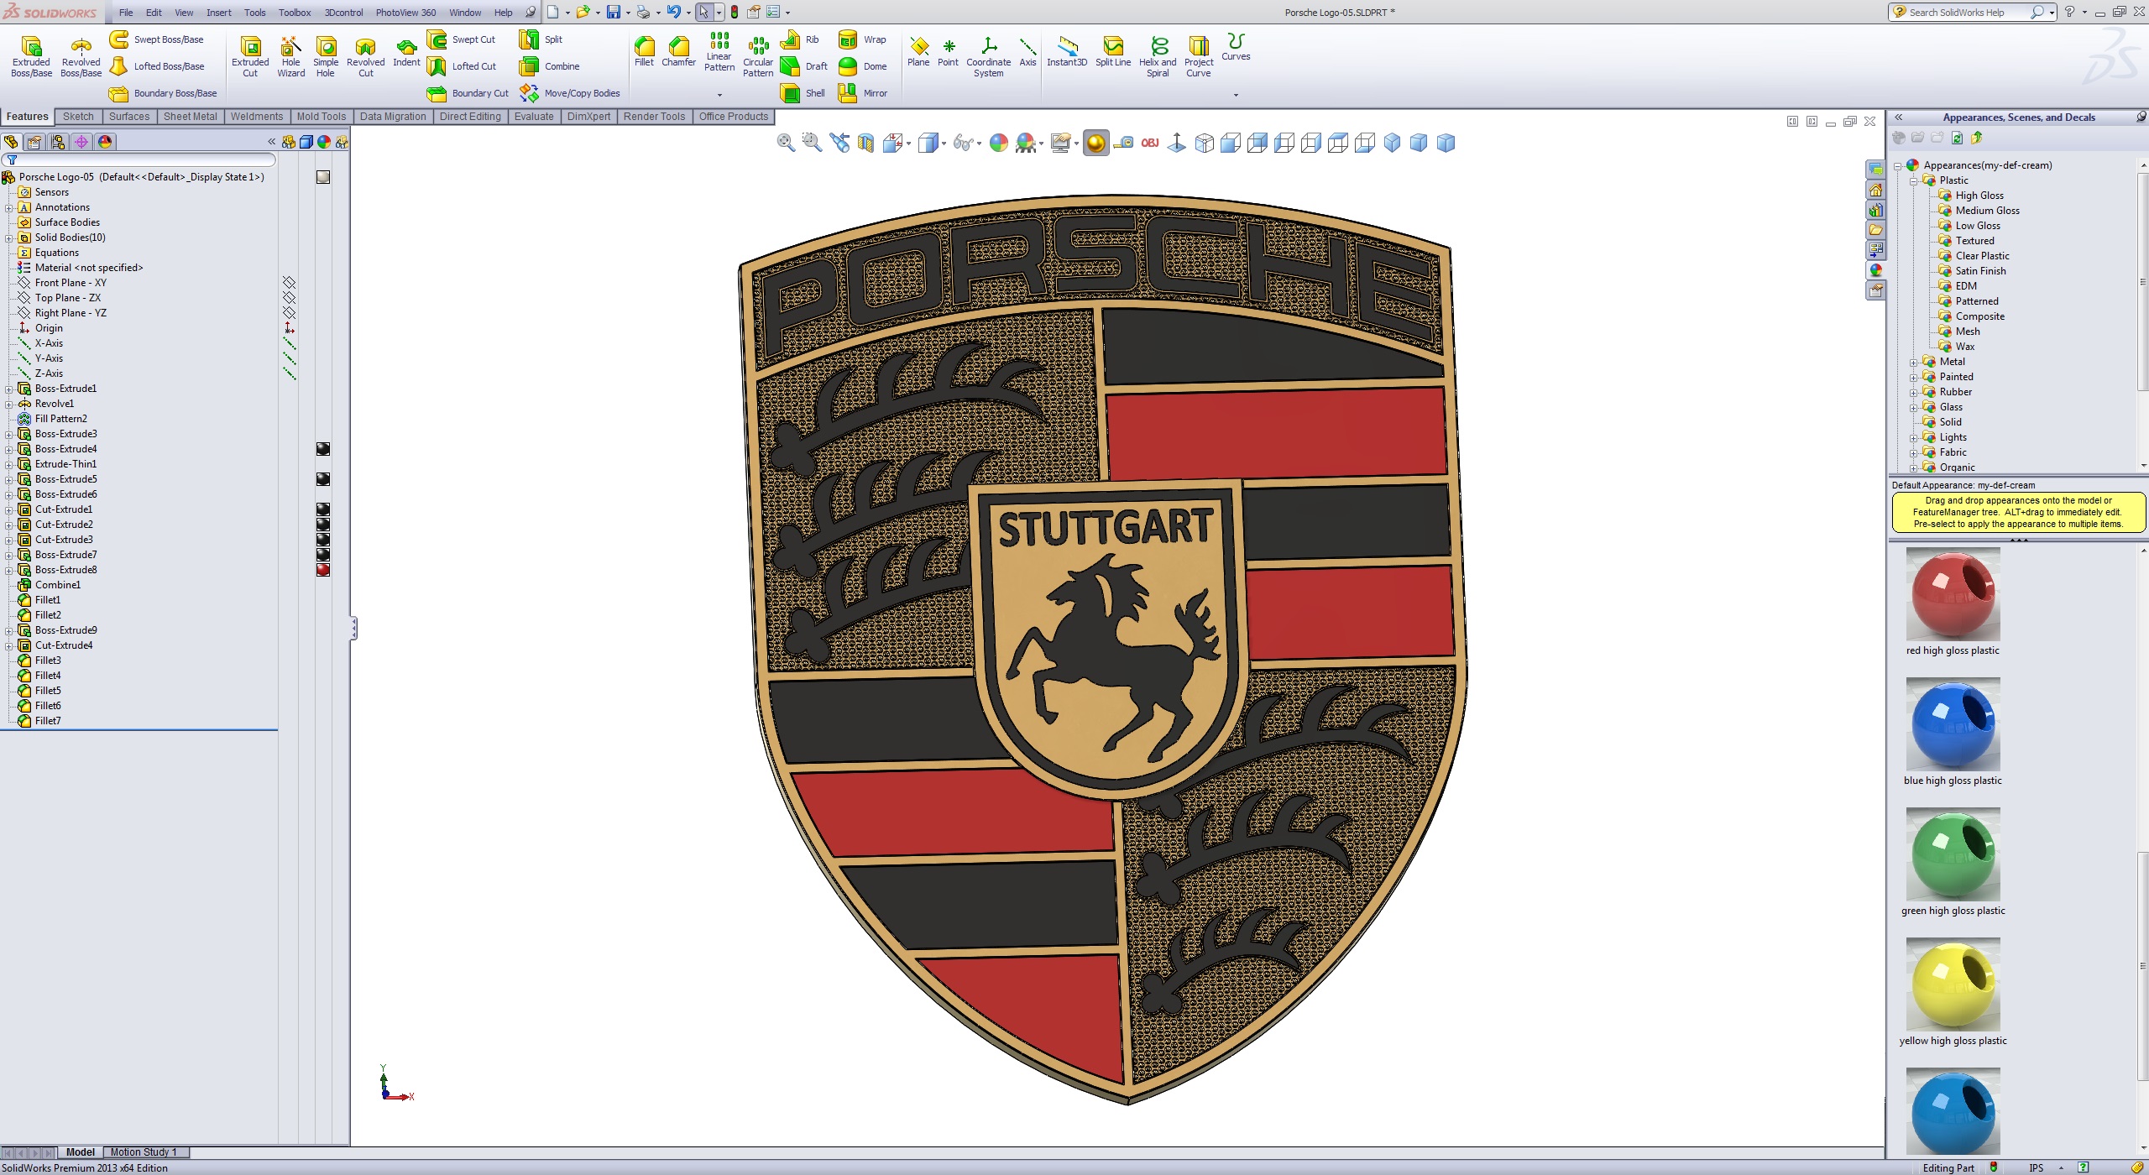Switch to the Motion Study 1 tab
The width and height of the screenshot is (2149, 1175).
click(144, 1152)
